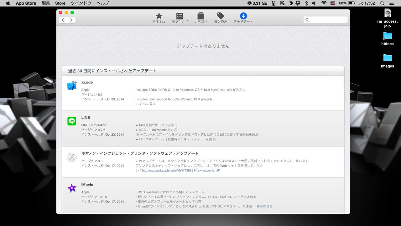401x226 pixels.
Task: Open the App Store menu
Action: click(26, 3)
